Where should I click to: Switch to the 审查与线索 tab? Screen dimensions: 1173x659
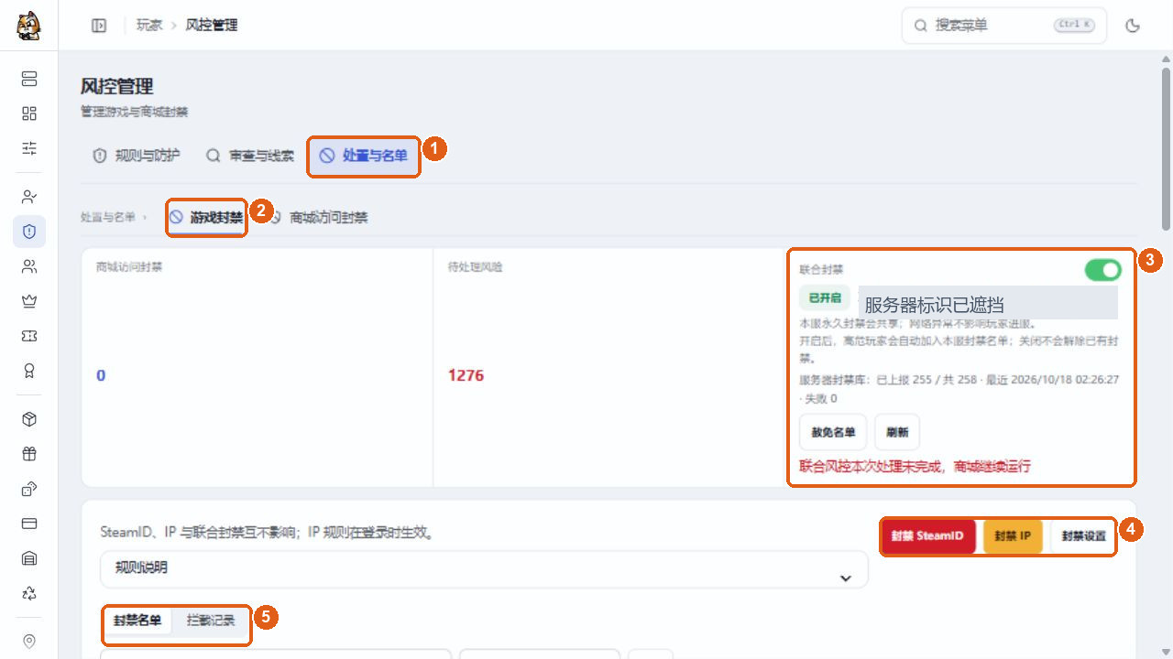tap(250, 156)
